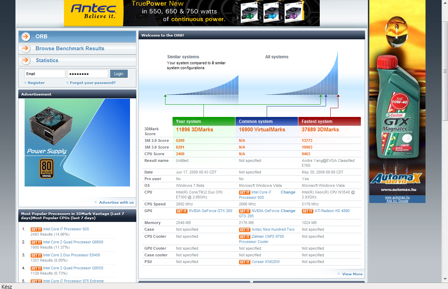Open the Register link
Screen dimensions: 448x289
(36, 83)
